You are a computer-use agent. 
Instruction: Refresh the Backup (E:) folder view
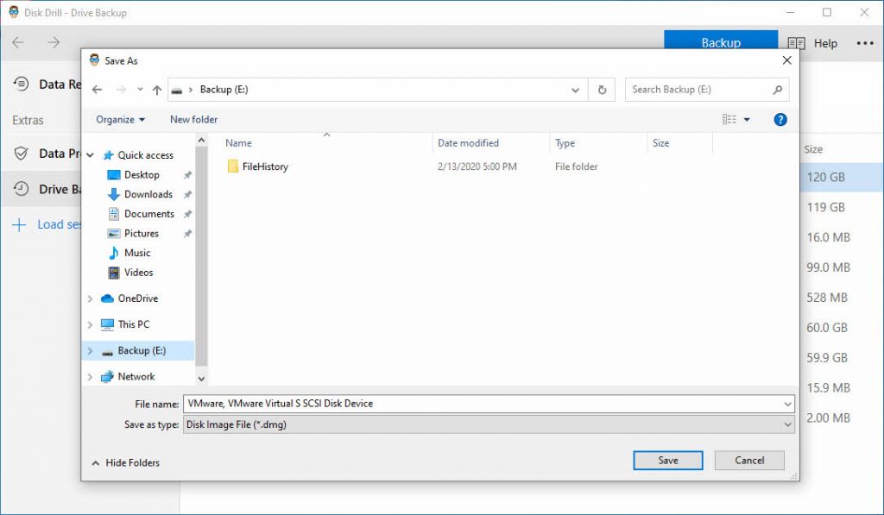tap(602, 89)
